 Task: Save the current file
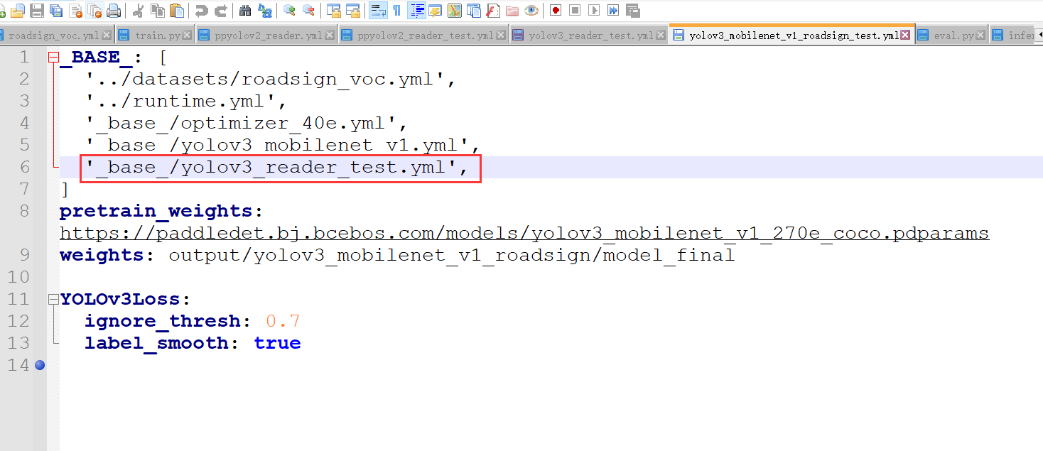37,11
